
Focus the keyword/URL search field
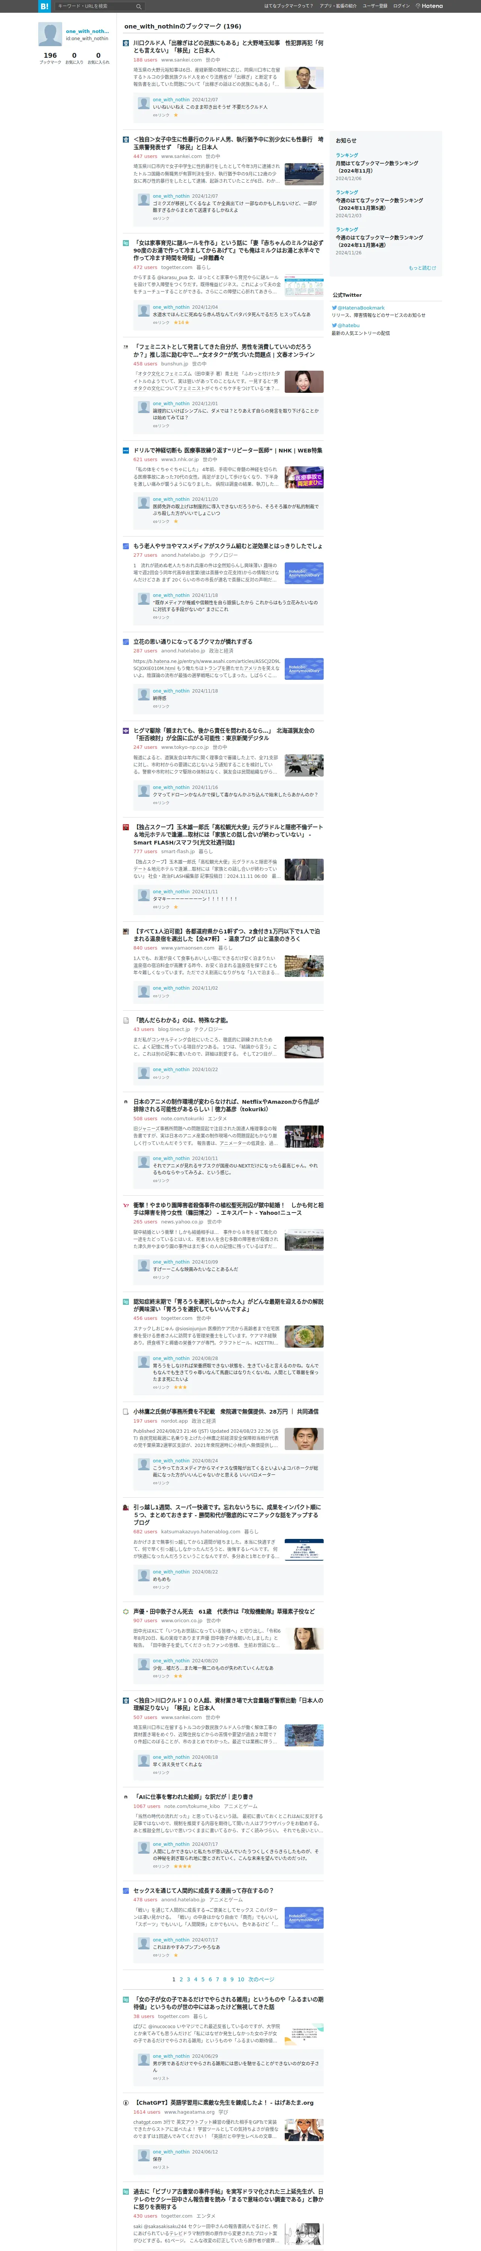click(94, 6)
